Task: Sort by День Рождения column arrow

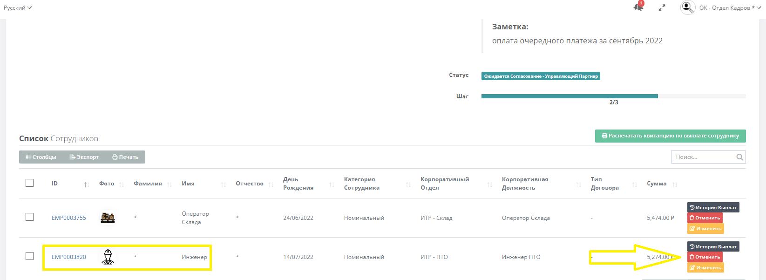Action: pyautogui.click(x=332, y=184)
